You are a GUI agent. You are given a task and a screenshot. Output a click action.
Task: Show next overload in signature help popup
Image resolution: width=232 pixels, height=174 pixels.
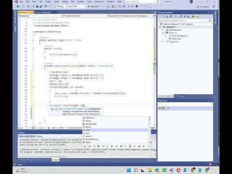pos(61,109)
